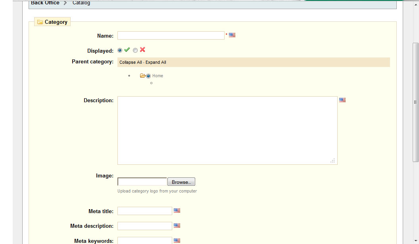
Task: Click the Home category label
Action: 158,76
